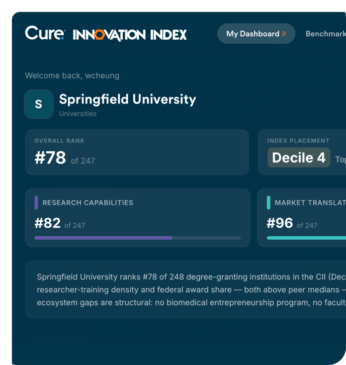Click the Springfield University heading
The width and height of the screenshot is (346, 365).
[127, 99]
